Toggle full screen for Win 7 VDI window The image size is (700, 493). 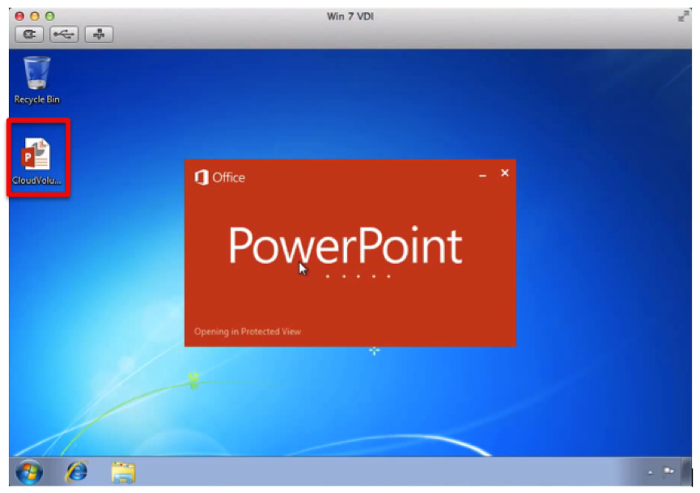pos(683,17)
